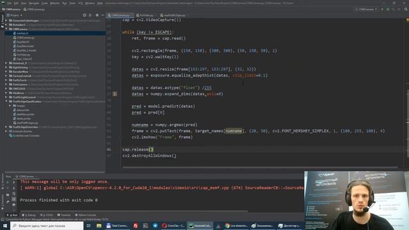Image resolution: width=409 pixels, height=230 pixels.
Task: Click the CNNCamera.py breadcrumb in navigation bar
Action: pyautogui.click(x=34, y=9)
